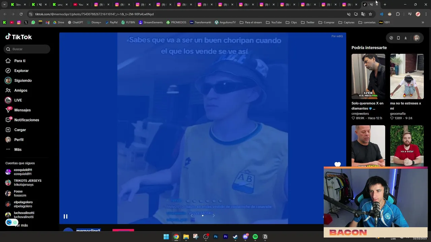Expand 'Para el stream' bookmark folder

coord(251,23)
